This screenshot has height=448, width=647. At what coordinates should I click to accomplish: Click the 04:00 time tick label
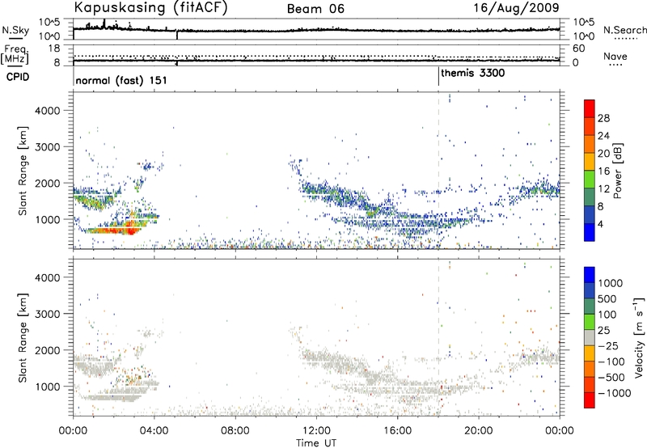click(154, 431)
